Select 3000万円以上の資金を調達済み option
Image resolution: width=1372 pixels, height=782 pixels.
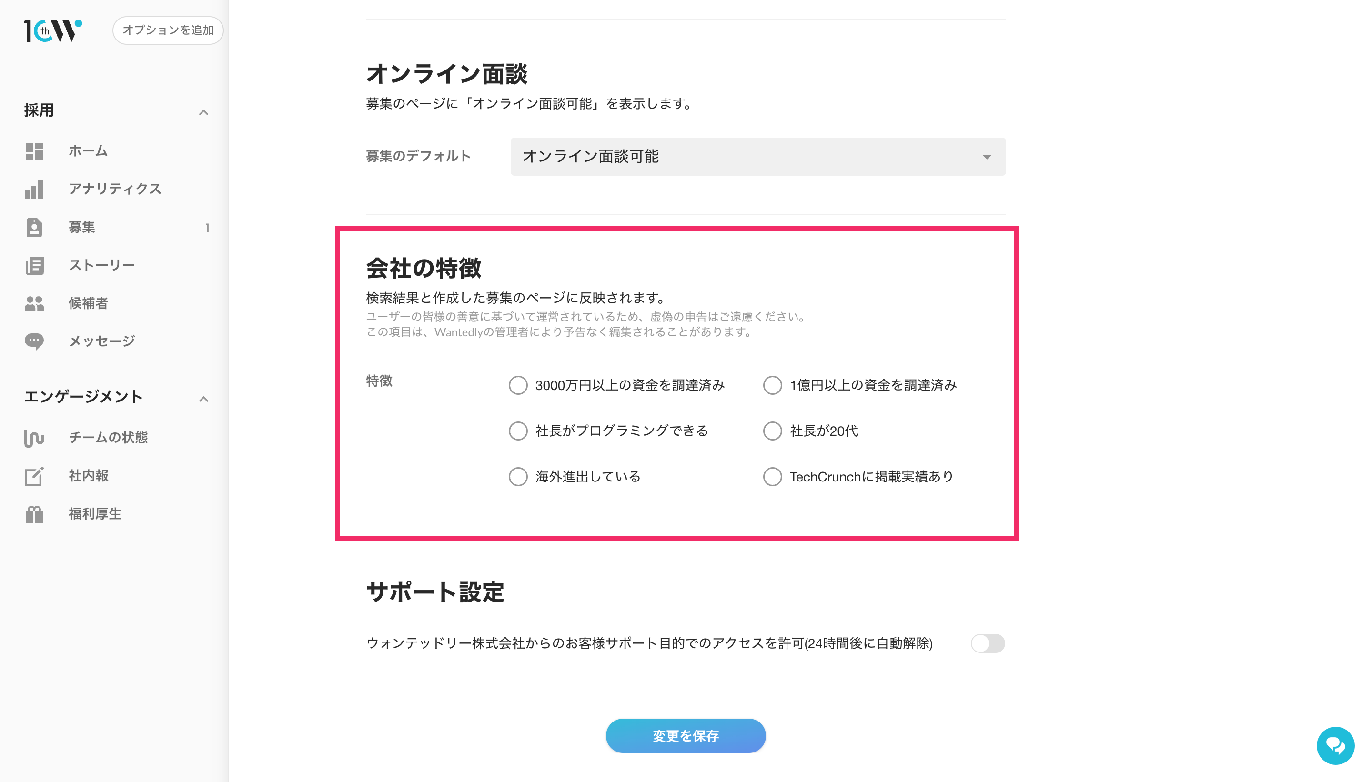[518, 385]
